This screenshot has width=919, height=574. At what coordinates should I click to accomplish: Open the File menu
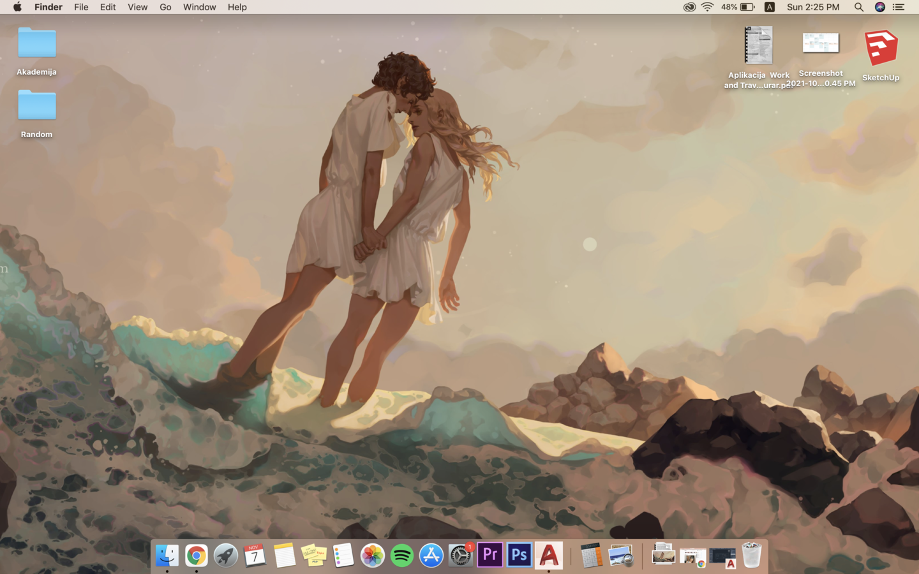81,7
